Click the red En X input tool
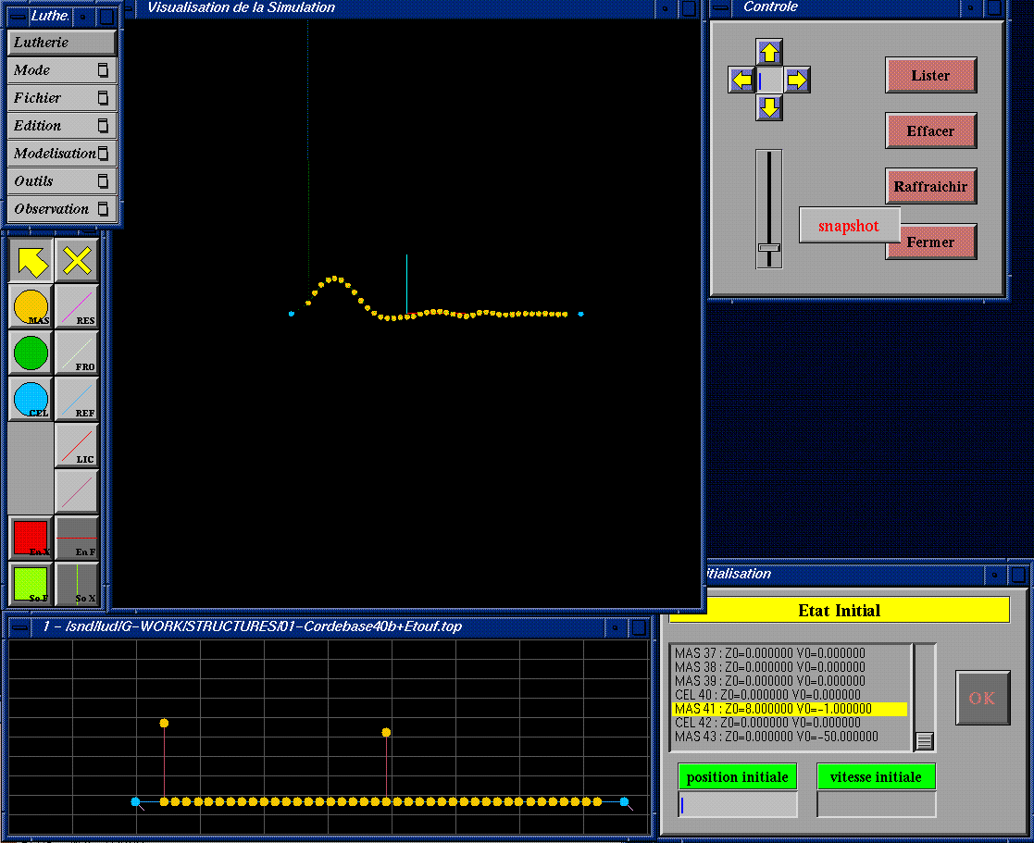This screenshot has height=843, width=1034. (x=31, y=539)
